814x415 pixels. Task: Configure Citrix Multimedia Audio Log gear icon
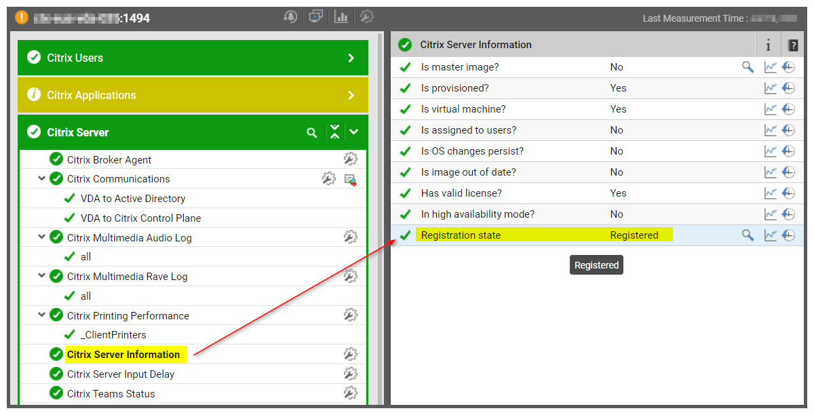click(x=350, y=237)
